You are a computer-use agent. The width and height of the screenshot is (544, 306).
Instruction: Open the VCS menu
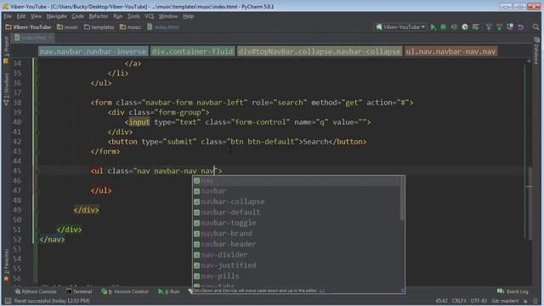point(150,16)
